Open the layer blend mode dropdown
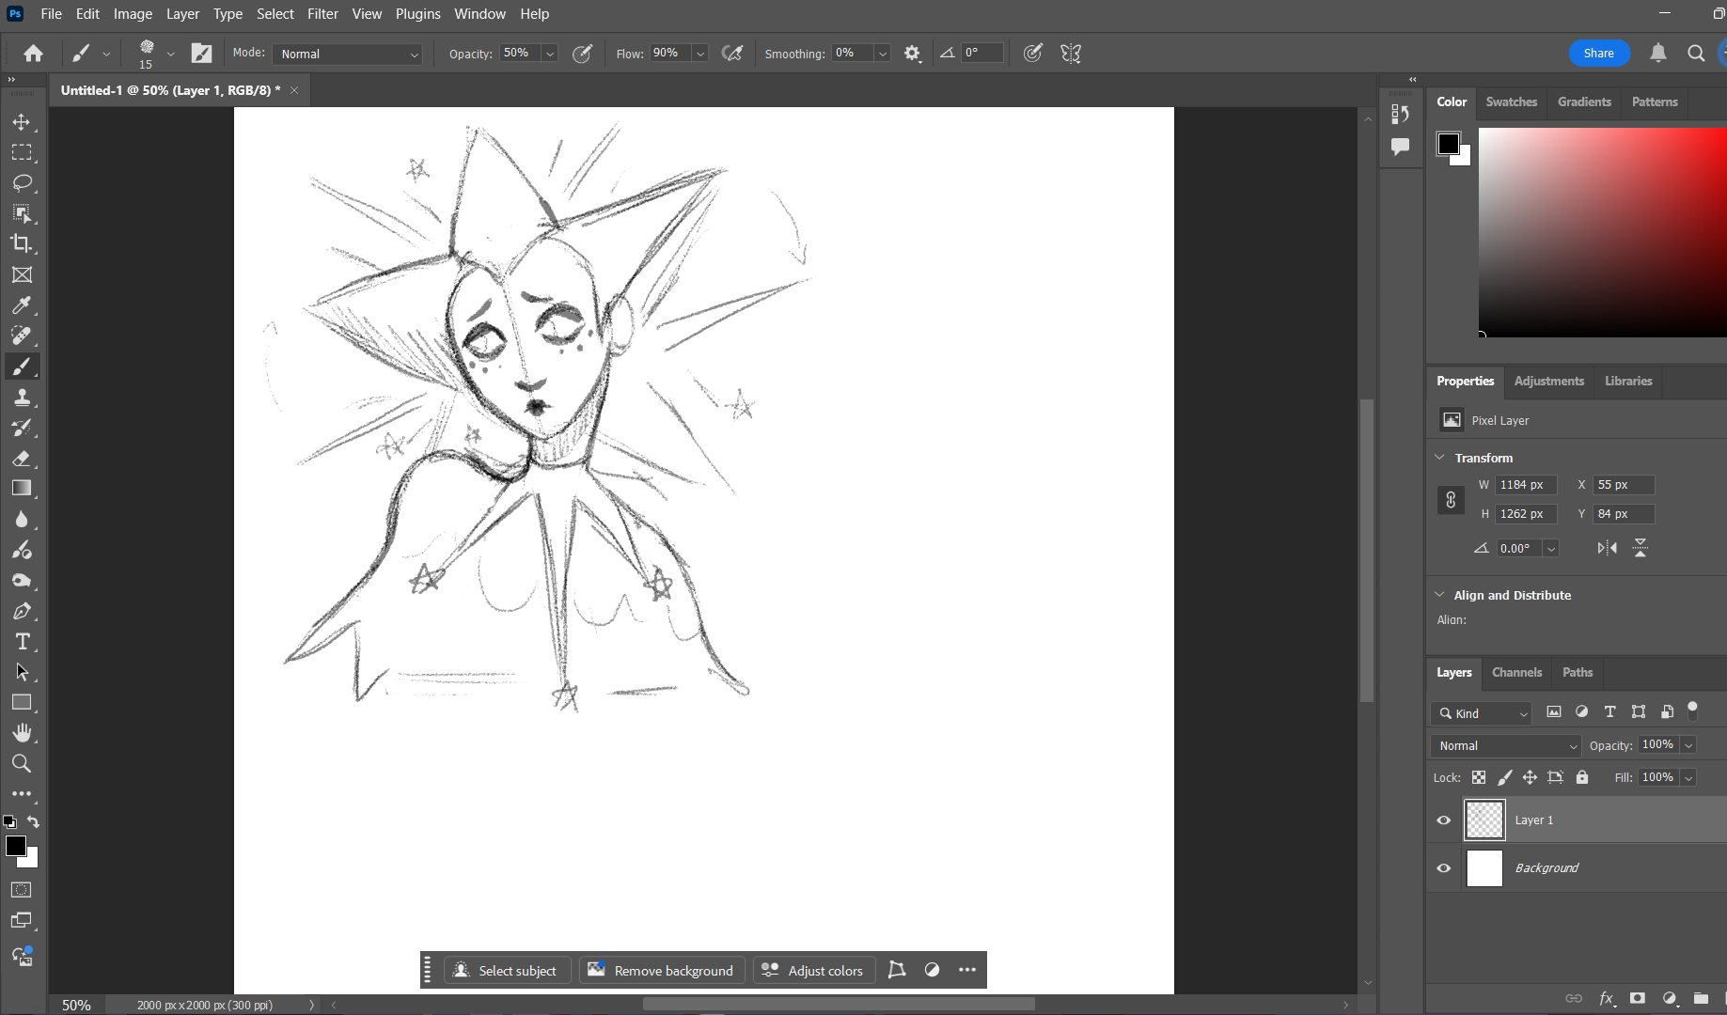The width and height of the screenshot is (1727, 1015). click(x=1504, y=746)
